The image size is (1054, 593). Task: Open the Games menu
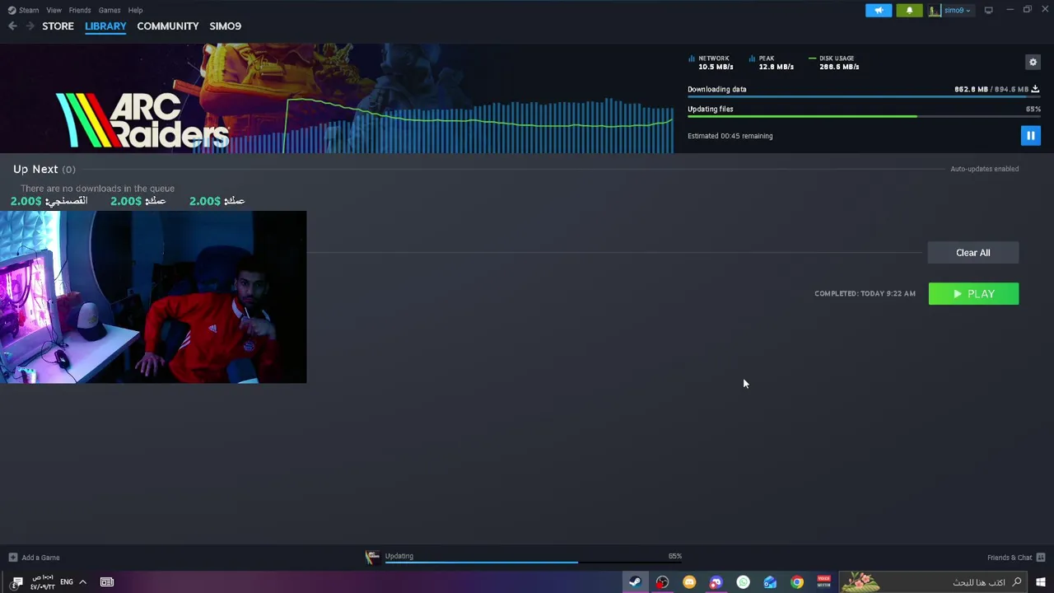point(110,10)
